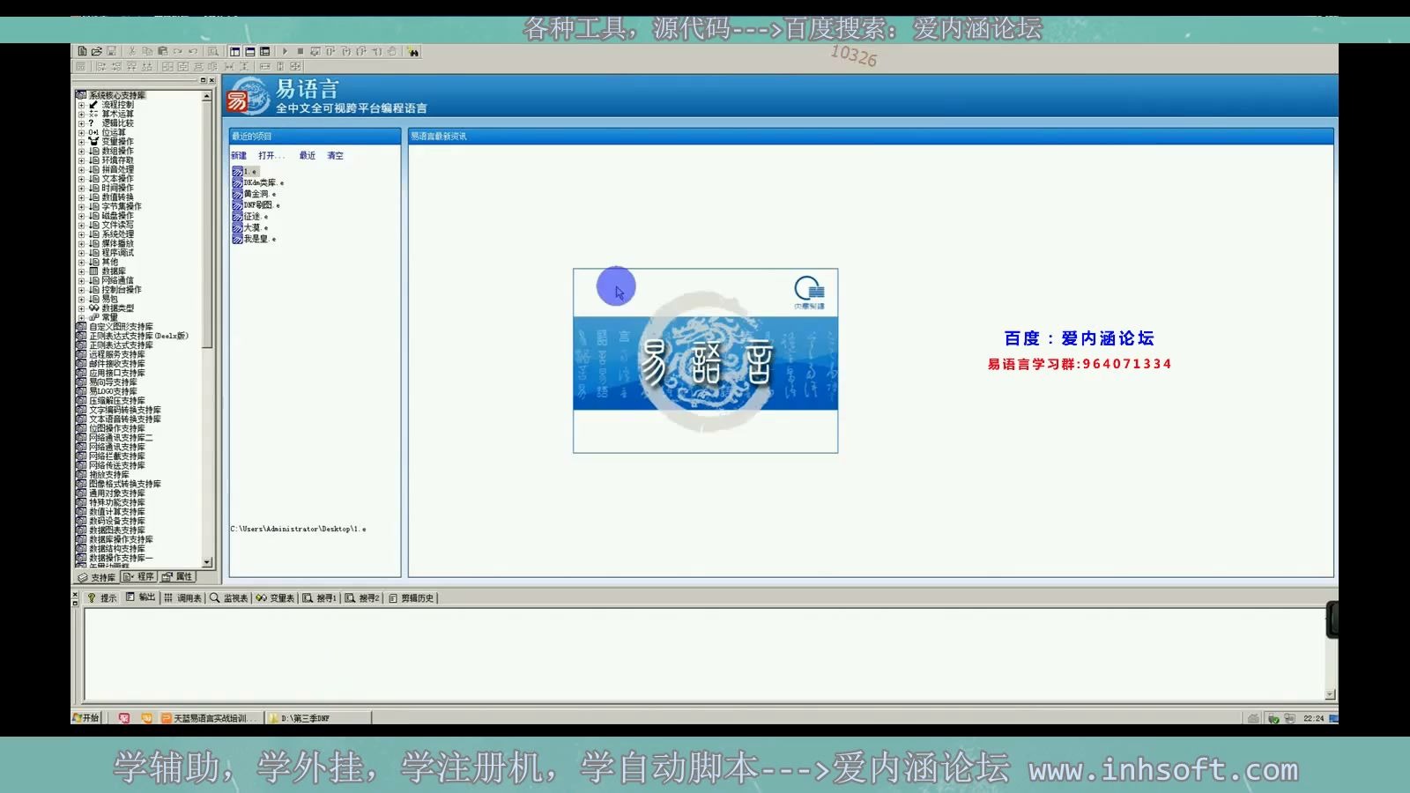The height and width of the screenshot is (793, 1410).
Task: Select 系统核心支持库 root tree item
Action: (x=117, y=95)
